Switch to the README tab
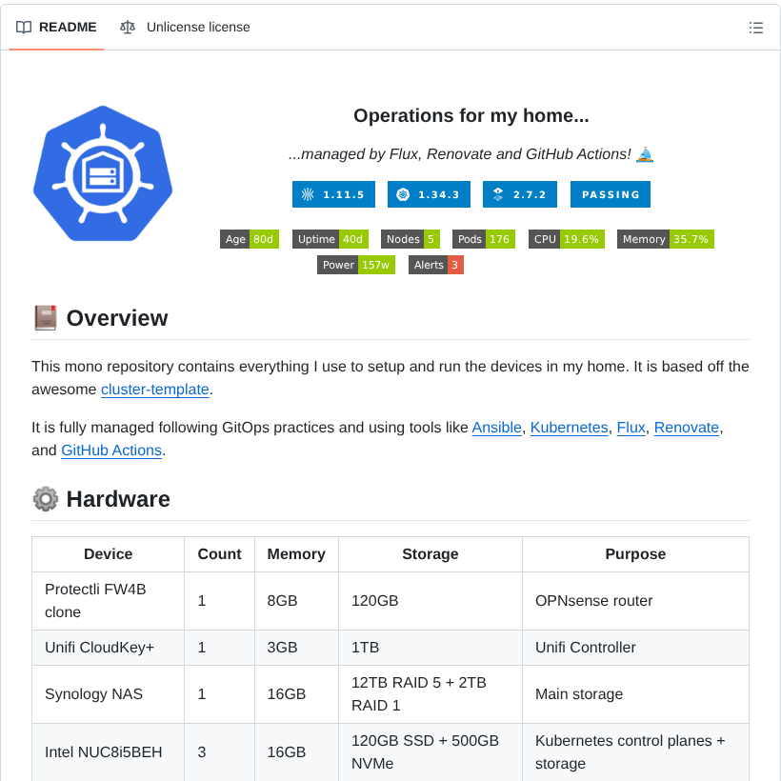 57,28
